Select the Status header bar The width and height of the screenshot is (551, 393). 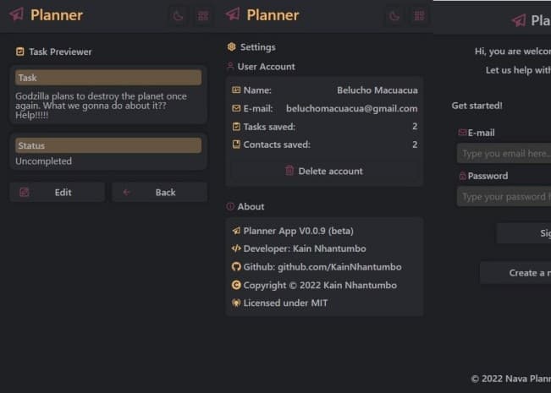tap(108, 145)
